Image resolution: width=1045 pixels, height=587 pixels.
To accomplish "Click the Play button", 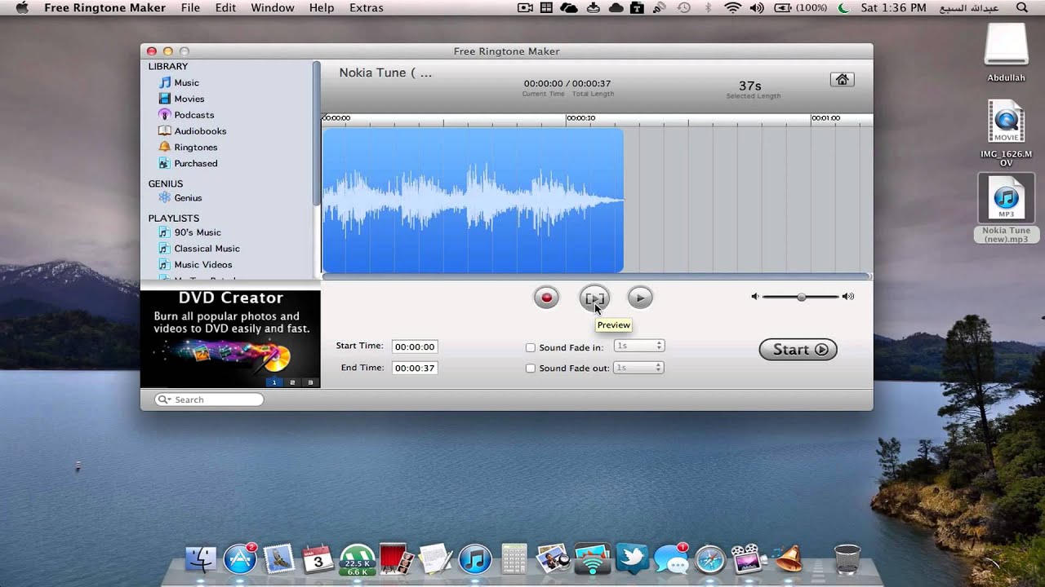I will pos(640,298).
